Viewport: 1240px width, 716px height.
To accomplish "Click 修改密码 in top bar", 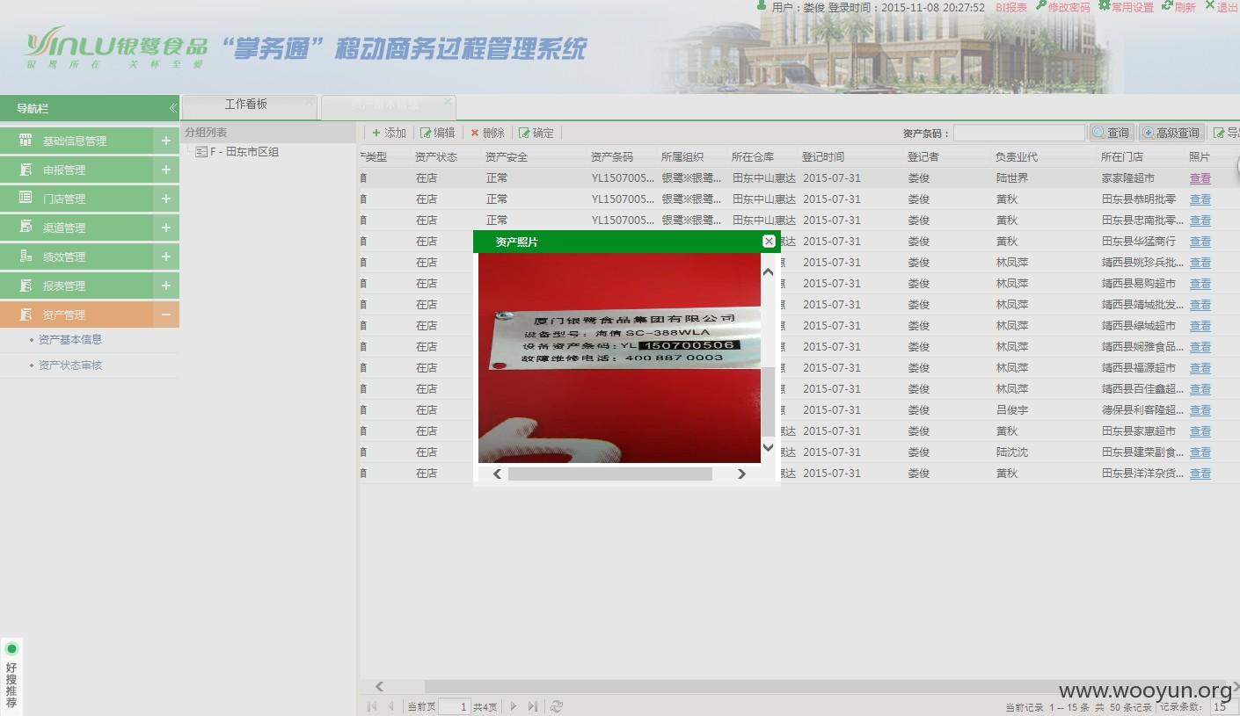I will click(x=1063, y=7).
